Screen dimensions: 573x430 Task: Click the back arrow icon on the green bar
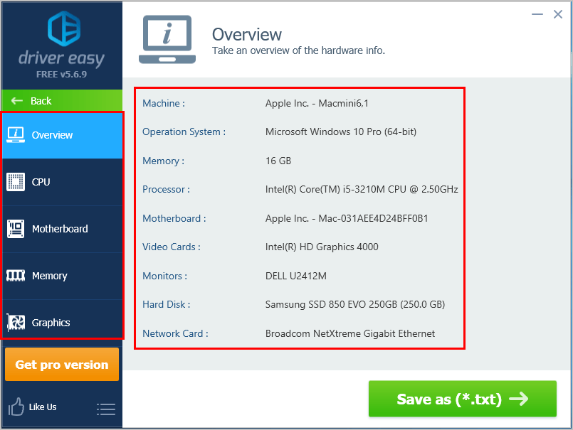pos(16,100)
